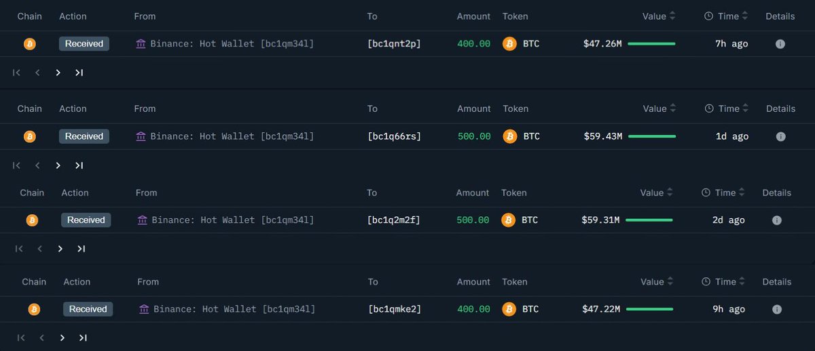This screenshot has width=815, height=351.
Task: Click the BTC token icon in the $47.26M row
Action: tap(509, 44)
